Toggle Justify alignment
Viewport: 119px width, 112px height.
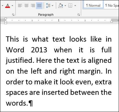click(x=39, y=6)
